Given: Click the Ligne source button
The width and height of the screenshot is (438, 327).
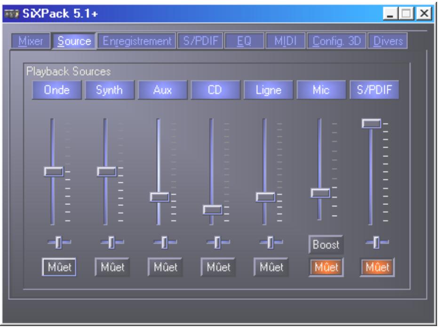Looking at the screenshot, I should tap(268, 90).
